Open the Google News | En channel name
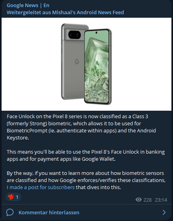This screenshot has width=173, height=221. pyautogui.click(x=28, y=6)
